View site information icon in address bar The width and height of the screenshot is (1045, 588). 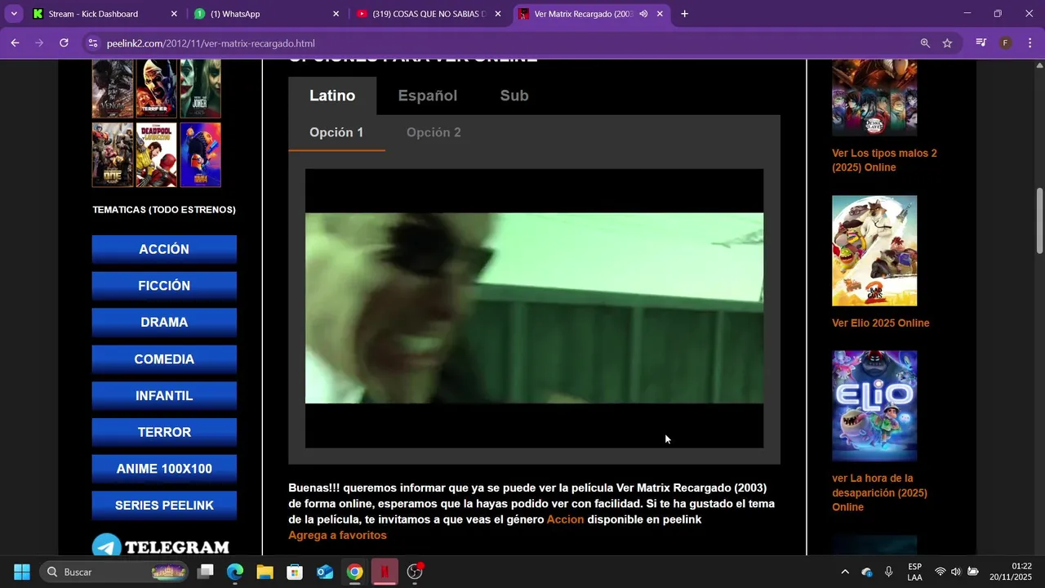click(x=92, y=43)
